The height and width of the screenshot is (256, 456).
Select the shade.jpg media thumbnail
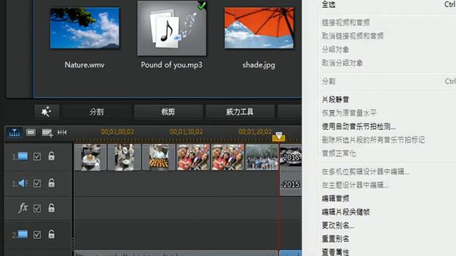click(259, 28)
